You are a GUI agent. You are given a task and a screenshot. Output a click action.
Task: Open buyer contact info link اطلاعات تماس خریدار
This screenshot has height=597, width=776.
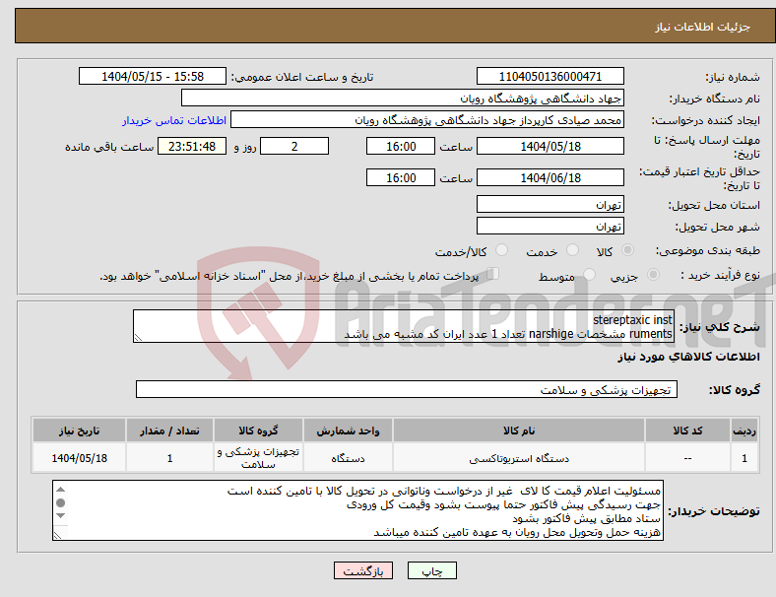pyautogui.click(x=174, y=120)
